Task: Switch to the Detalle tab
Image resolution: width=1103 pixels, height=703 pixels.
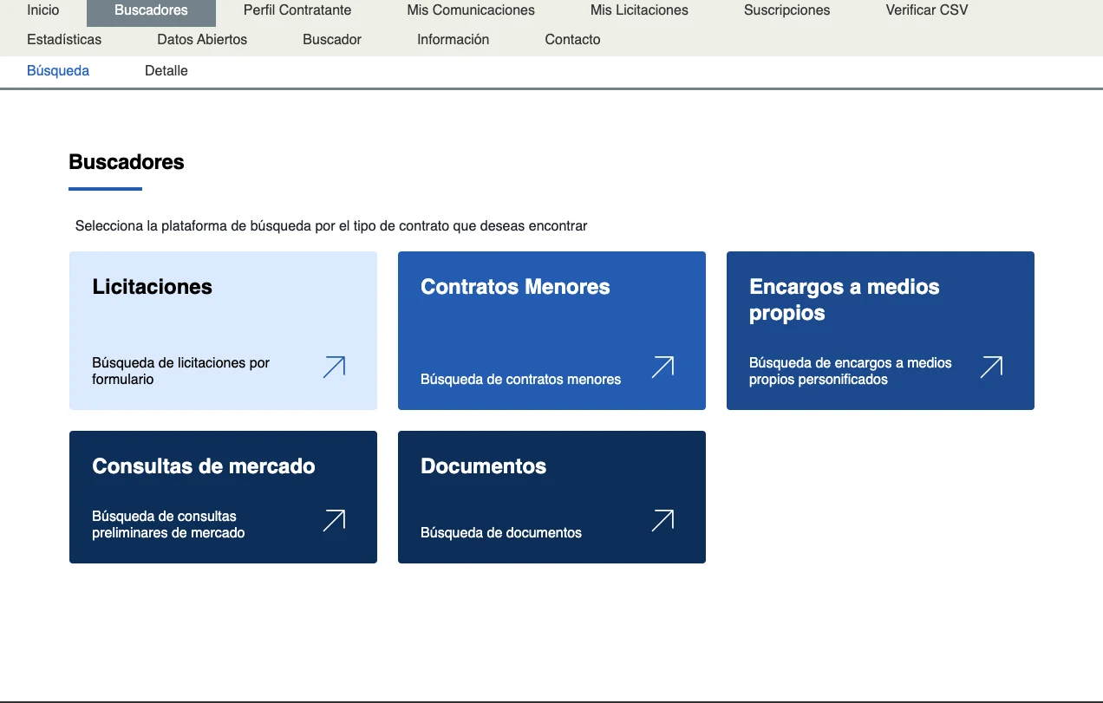Action: coord(166,71)
